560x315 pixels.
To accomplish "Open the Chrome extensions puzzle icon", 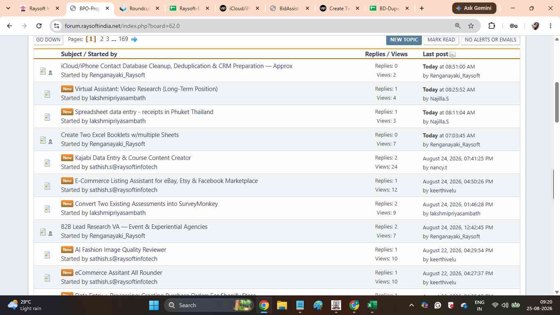I will (492, 26).
